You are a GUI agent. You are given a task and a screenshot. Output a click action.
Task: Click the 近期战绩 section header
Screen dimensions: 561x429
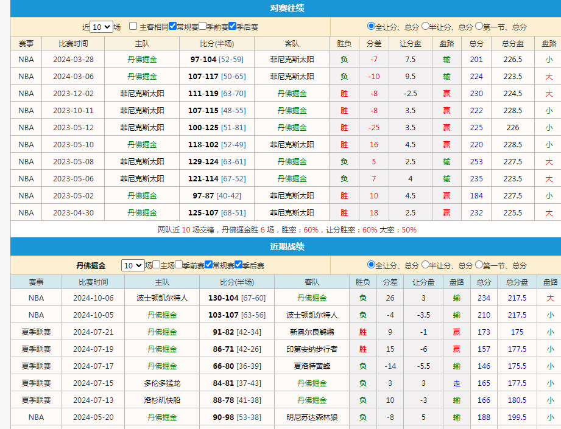(x=280, y=246)
